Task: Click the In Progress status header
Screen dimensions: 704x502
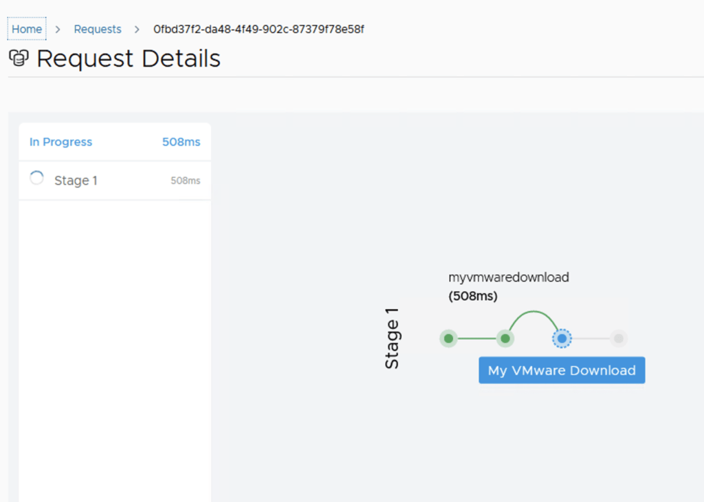Action: click(60, 142)
